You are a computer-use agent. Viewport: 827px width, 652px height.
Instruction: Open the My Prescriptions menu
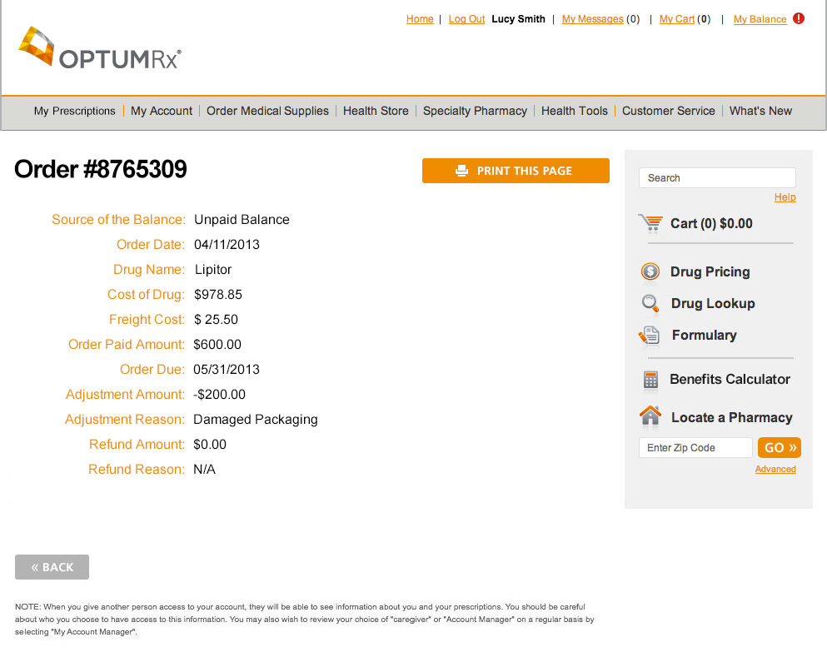[75, 111]
